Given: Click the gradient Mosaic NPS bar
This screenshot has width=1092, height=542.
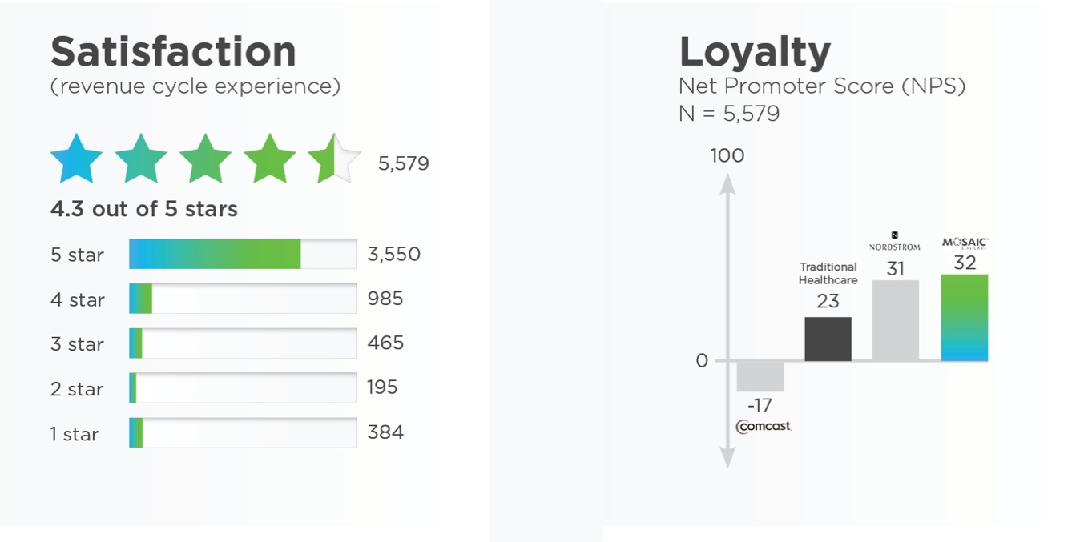Looking at the screenshot, I should (x=965, y=318).
